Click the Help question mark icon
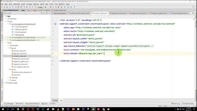Screen dimensions: 197x111 (x=74, y=7)
